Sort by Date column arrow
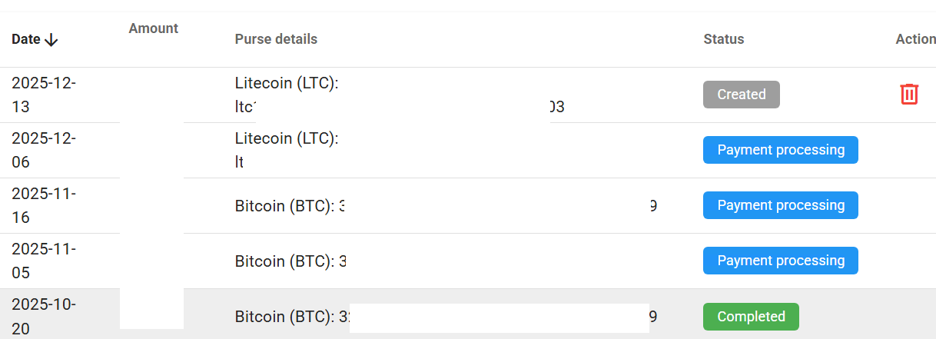Viewport: 936px width, 339px height. [51, 39]
